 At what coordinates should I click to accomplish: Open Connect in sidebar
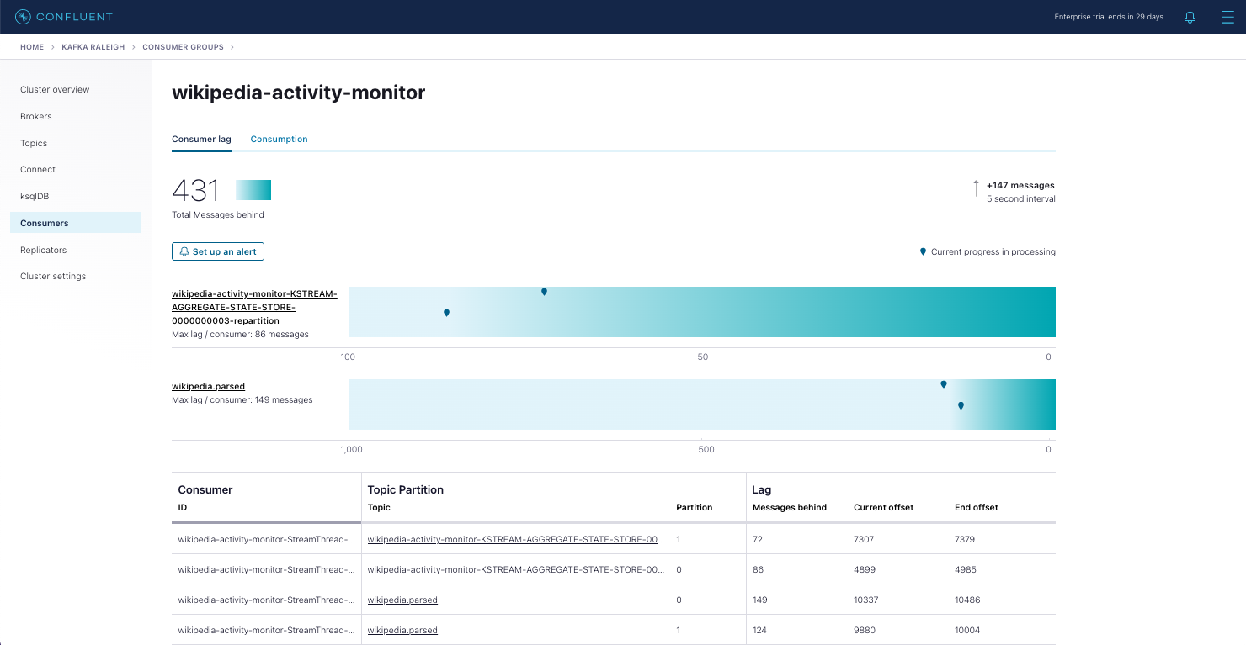[x=38, y=169]
